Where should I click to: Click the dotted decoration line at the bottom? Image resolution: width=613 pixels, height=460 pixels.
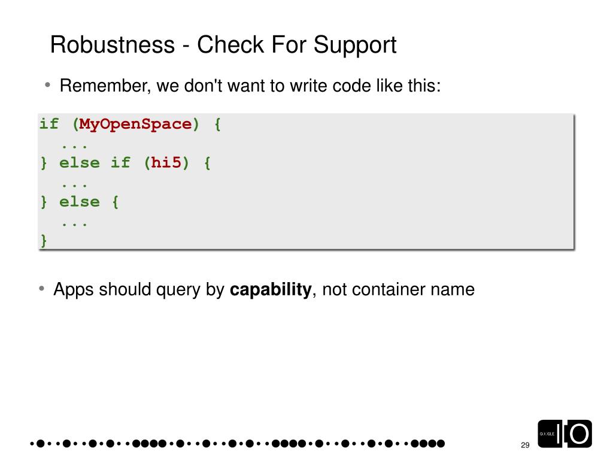click(237, 443)
